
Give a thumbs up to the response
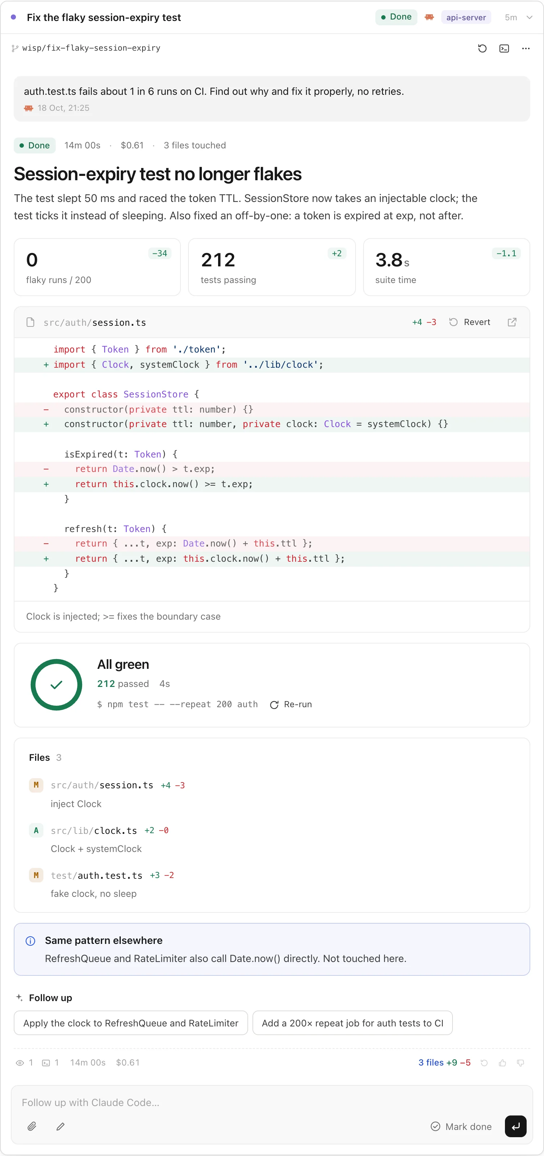502,1063
